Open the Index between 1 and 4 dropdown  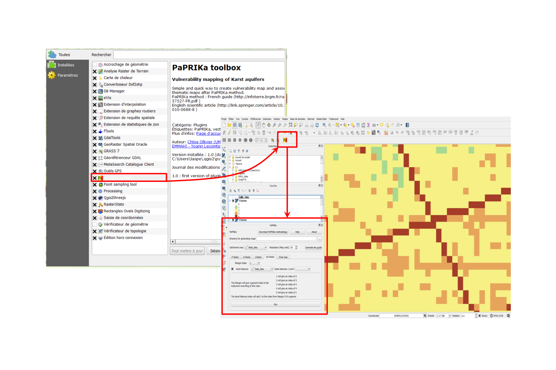(x=303, y=269)
